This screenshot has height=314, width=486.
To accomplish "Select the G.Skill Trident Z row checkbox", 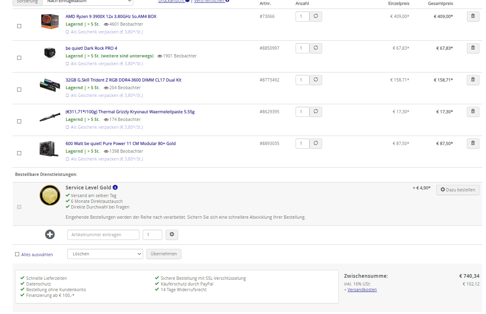I will (19, 90).
